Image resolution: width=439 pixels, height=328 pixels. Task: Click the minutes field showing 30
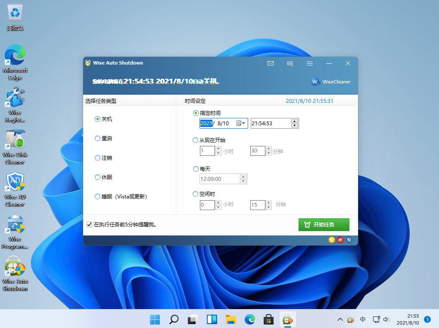[258, 151]
